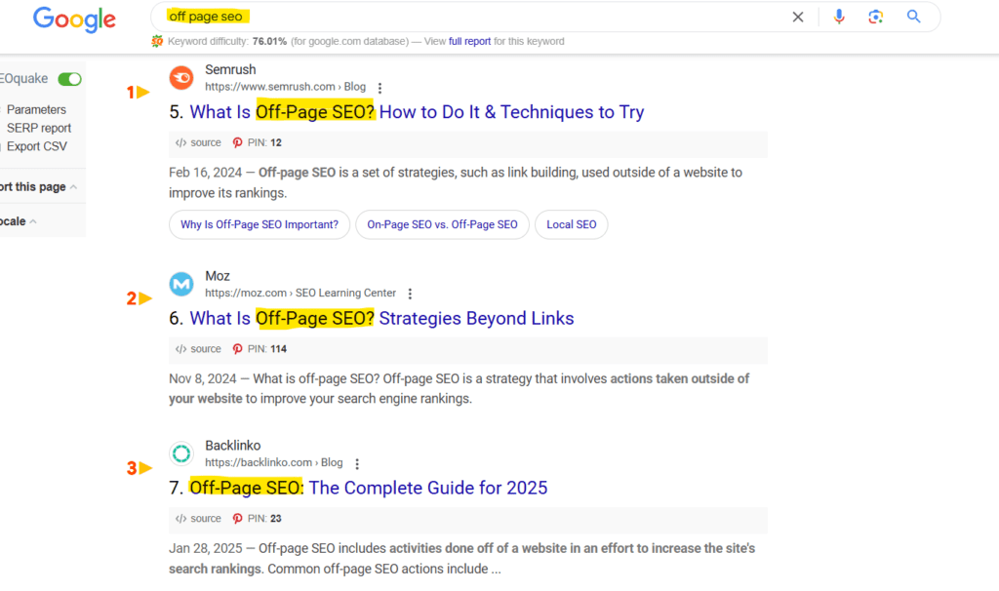Viewport: 999px width, 591px height.
Task: Click source code icon under Backlinko result
Action: pyautogui.click(x=180, y=519)
